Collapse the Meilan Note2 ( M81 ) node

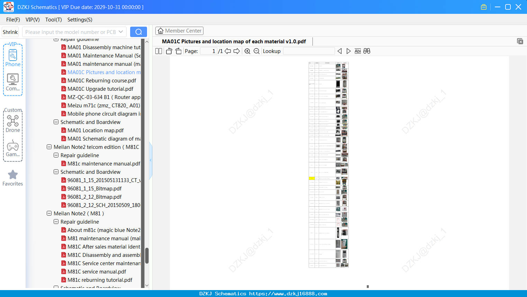(49, 214)
